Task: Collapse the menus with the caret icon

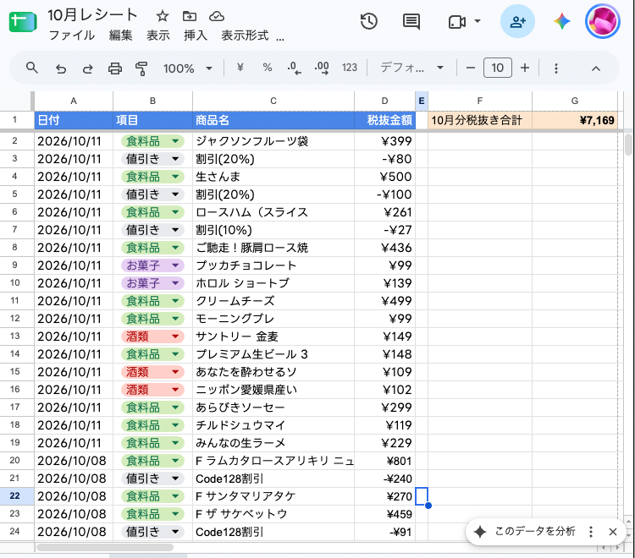Action: coord(596,68)
